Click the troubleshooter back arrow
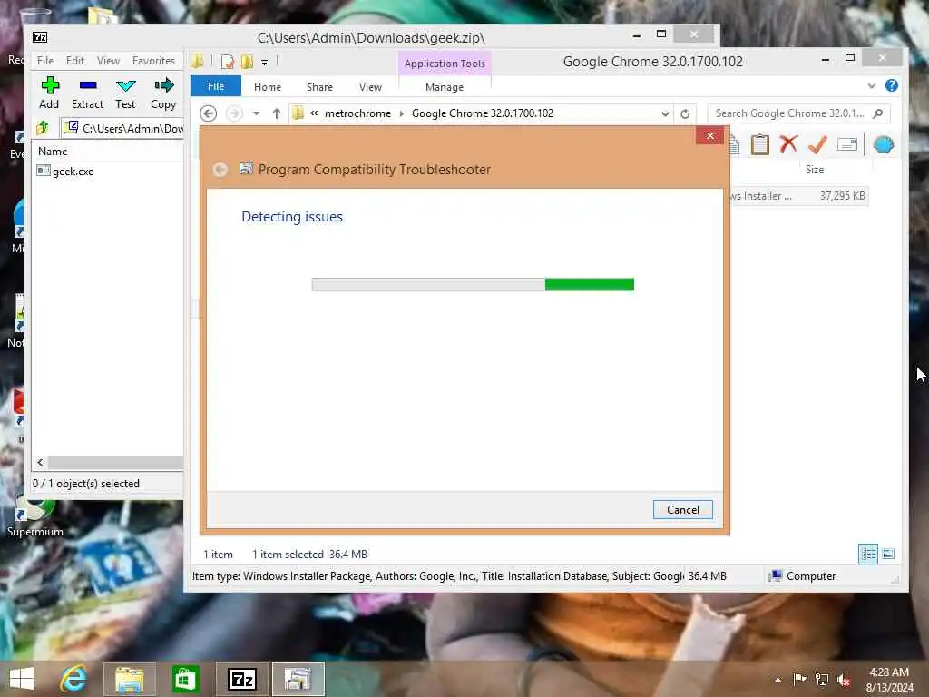Image resolution: width=929 pixels, height=697 pixels. coord(220,170)
